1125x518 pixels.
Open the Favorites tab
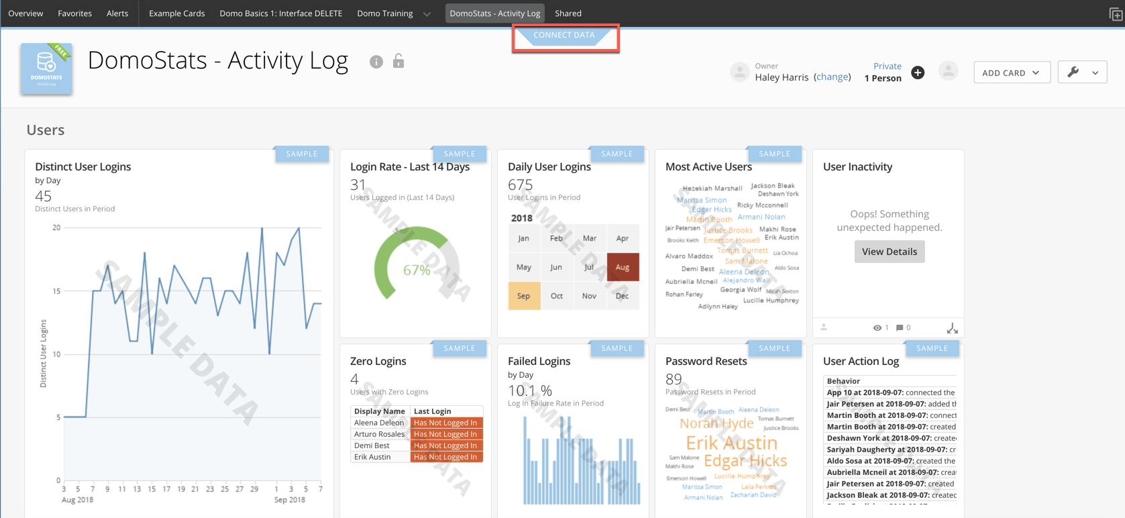74,13
